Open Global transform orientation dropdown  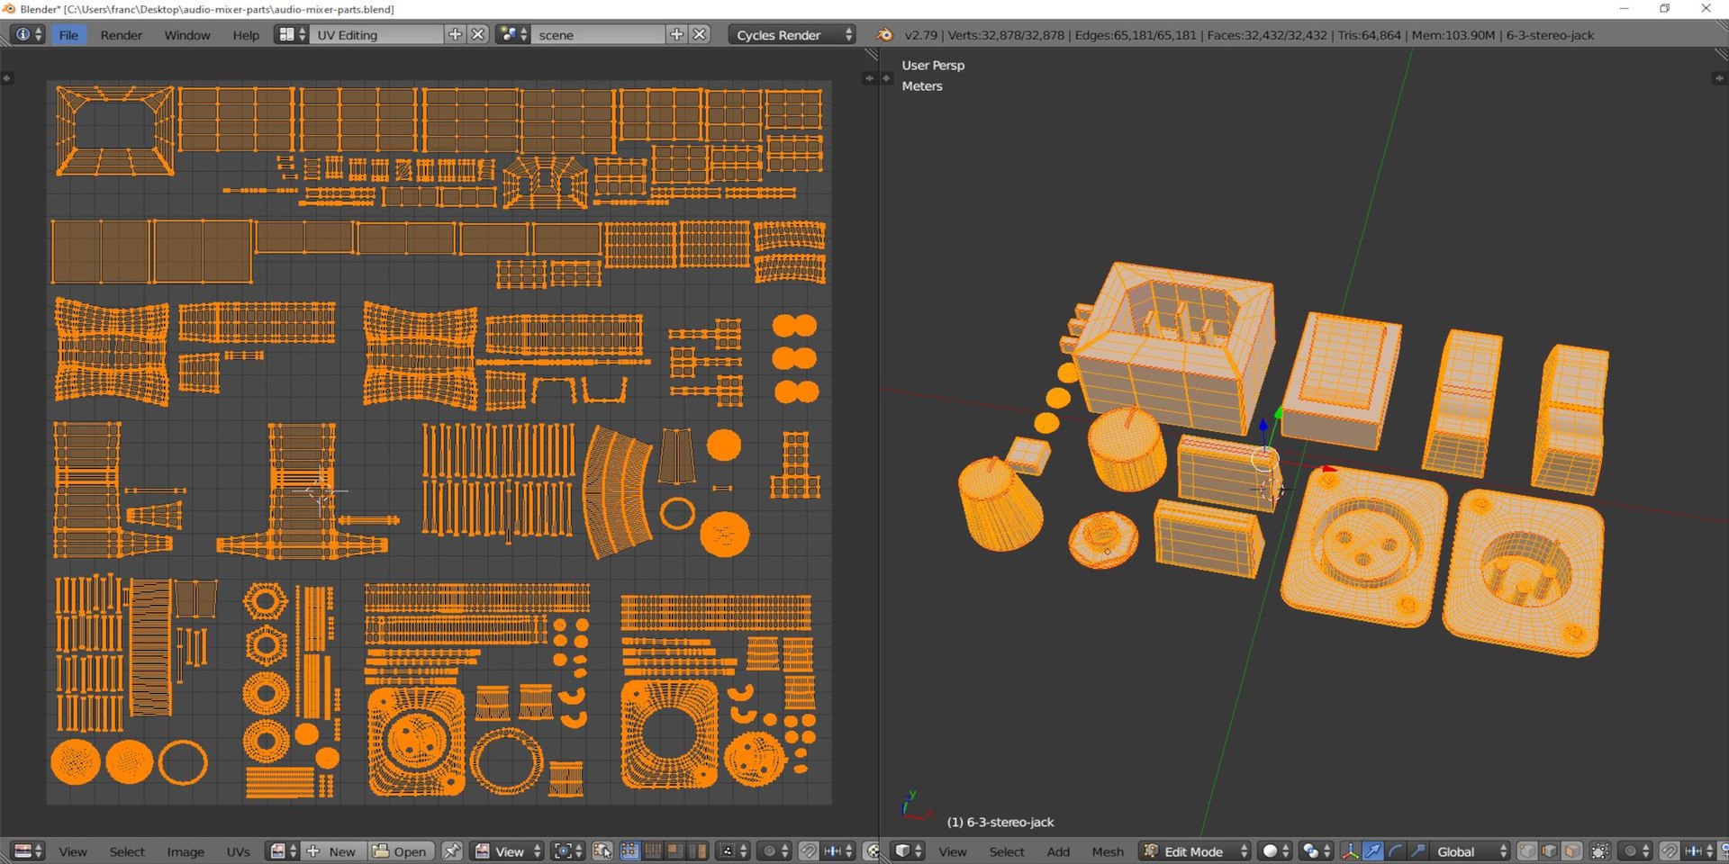tap(1470, 850)
